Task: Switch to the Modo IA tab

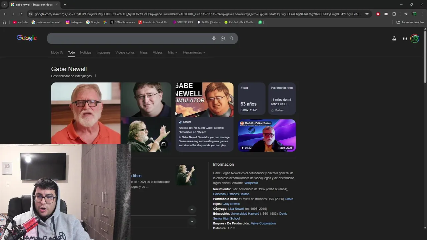Action: [57, 52]
